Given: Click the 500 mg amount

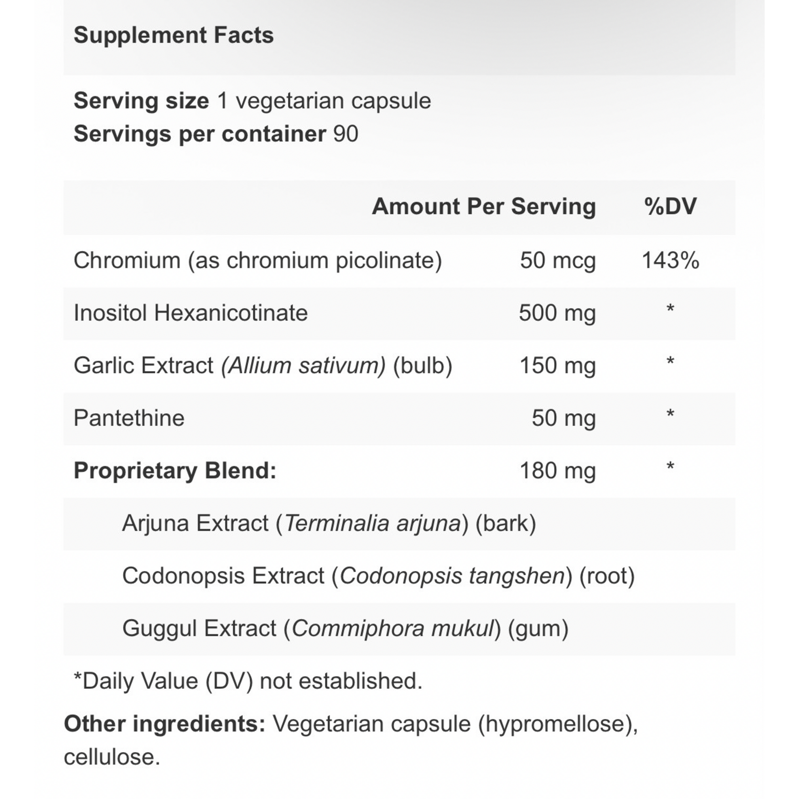Looking at the screenshot, I should [x=557, y=313].
